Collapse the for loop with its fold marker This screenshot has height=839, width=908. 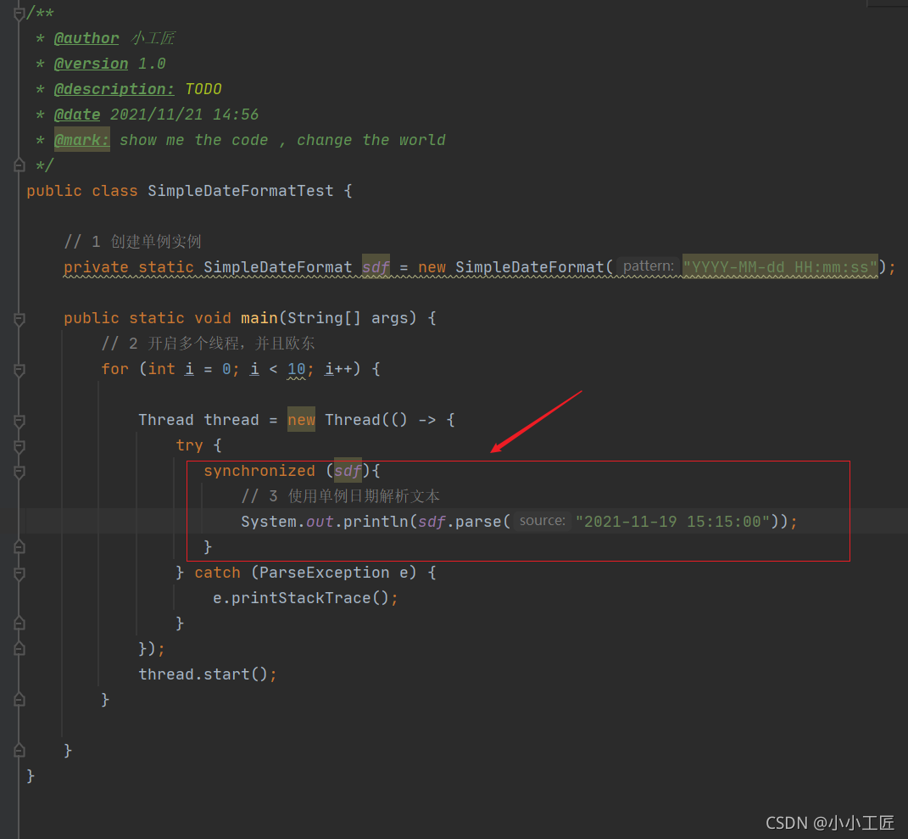[19, 370]
